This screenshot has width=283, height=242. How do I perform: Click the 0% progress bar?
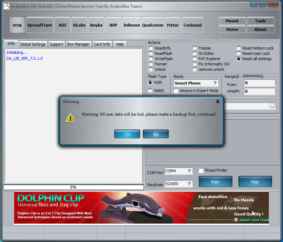point(74,187)
